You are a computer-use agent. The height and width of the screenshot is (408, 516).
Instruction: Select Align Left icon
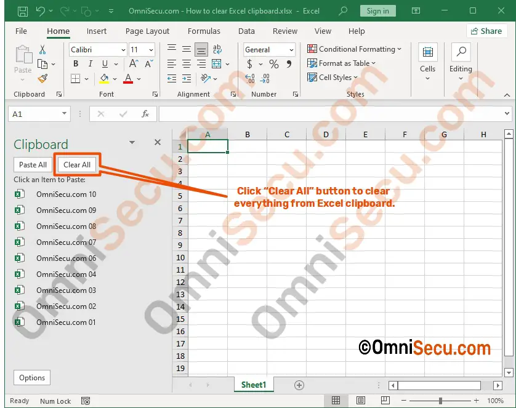click(x=171, y=64)
